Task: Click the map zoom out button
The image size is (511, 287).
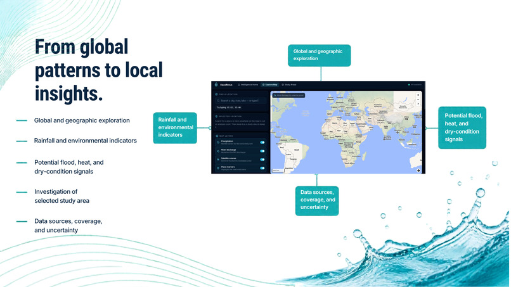Action: 418,99
